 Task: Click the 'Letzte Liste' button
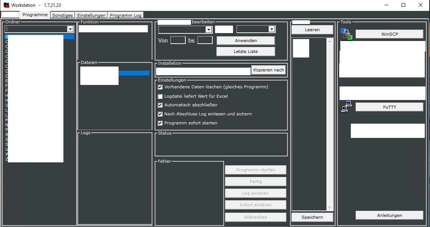click(x=245, y=51)
